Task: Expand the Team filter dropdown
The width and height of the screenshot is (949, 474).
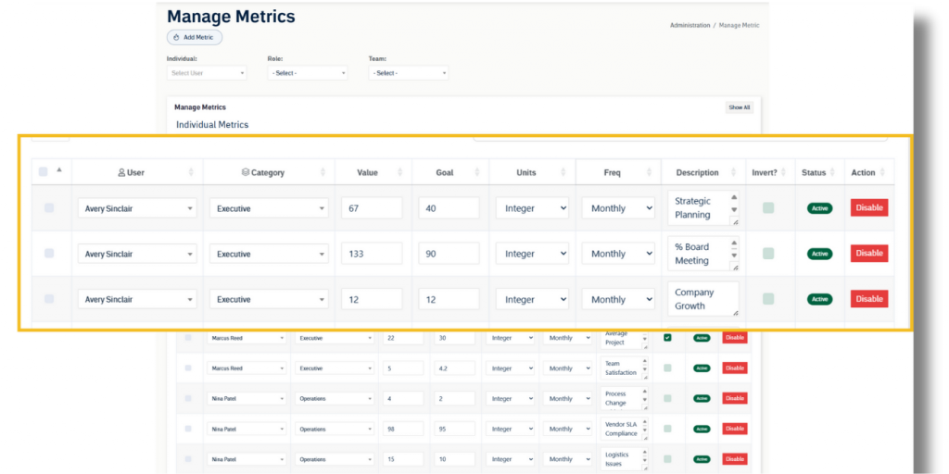Action: click(x=408, y=73)
